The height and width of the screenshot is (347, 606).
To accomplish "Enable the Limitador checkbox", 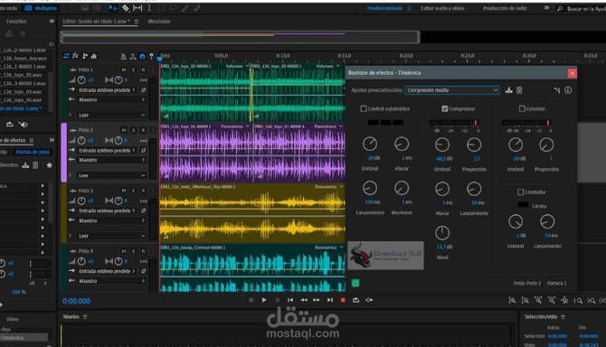I will tap(521, 192).
